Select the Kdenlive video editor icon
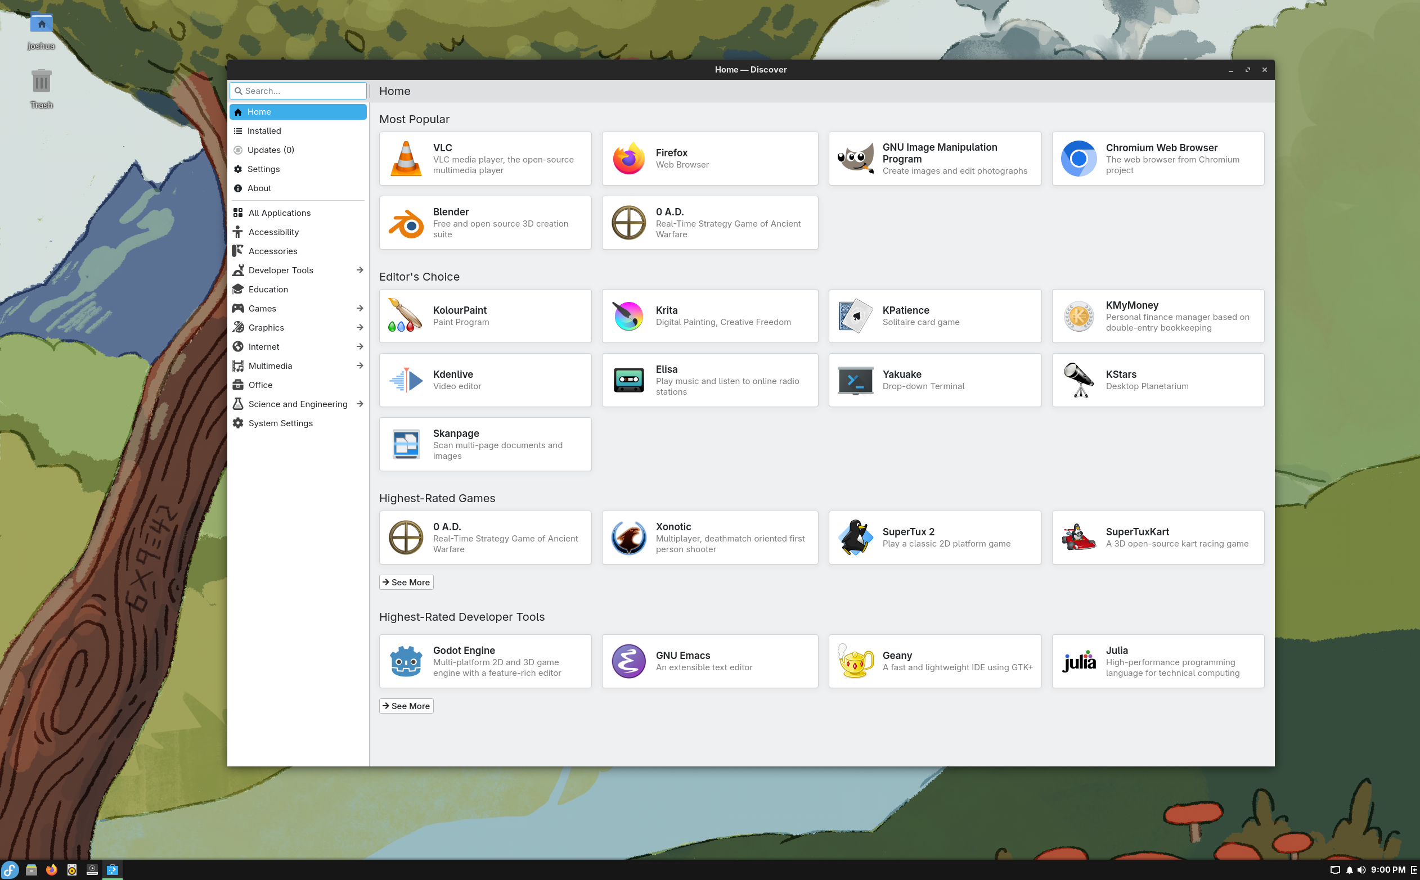The height and width of the screenshot is (880, 1420). coord(406,380)
